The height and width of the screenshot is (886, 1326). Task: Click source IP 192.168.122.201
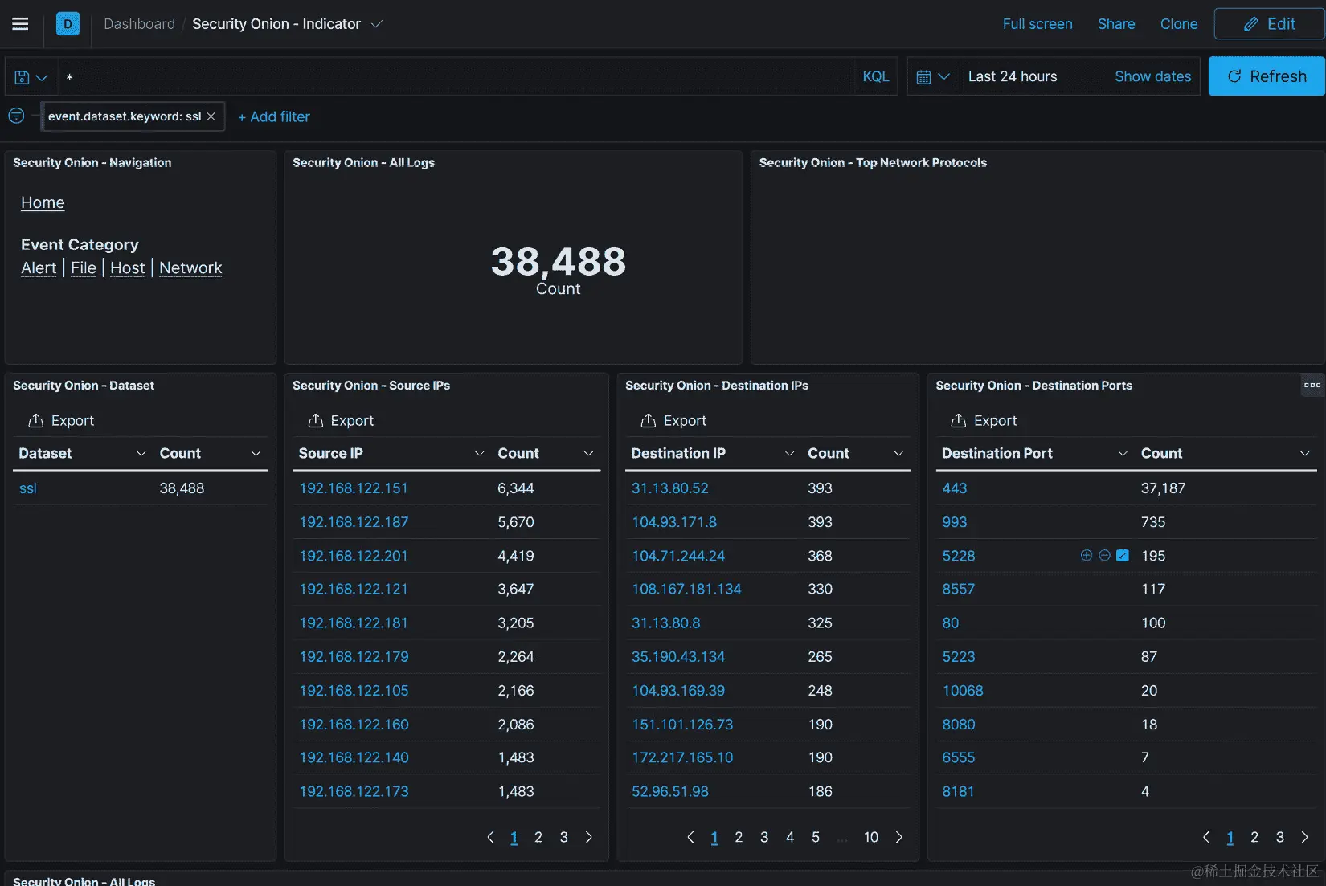(354, 555)
